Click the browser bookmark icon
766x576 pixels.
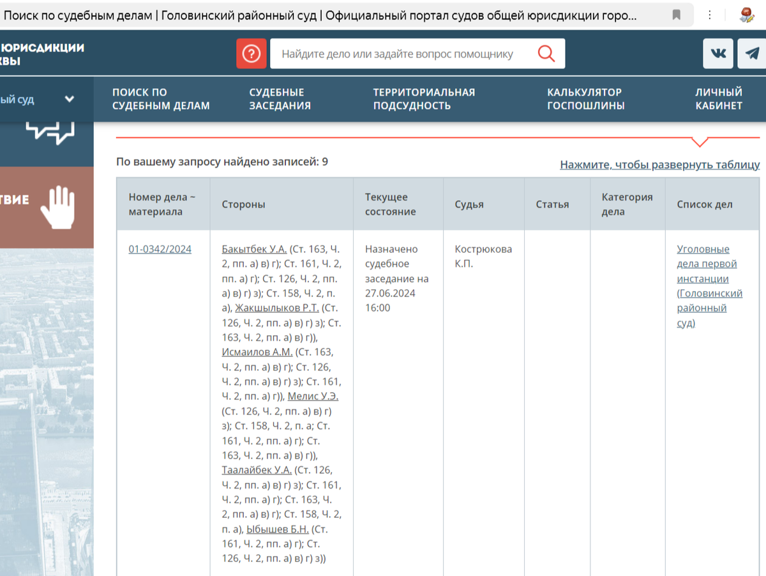coord(677,15)
